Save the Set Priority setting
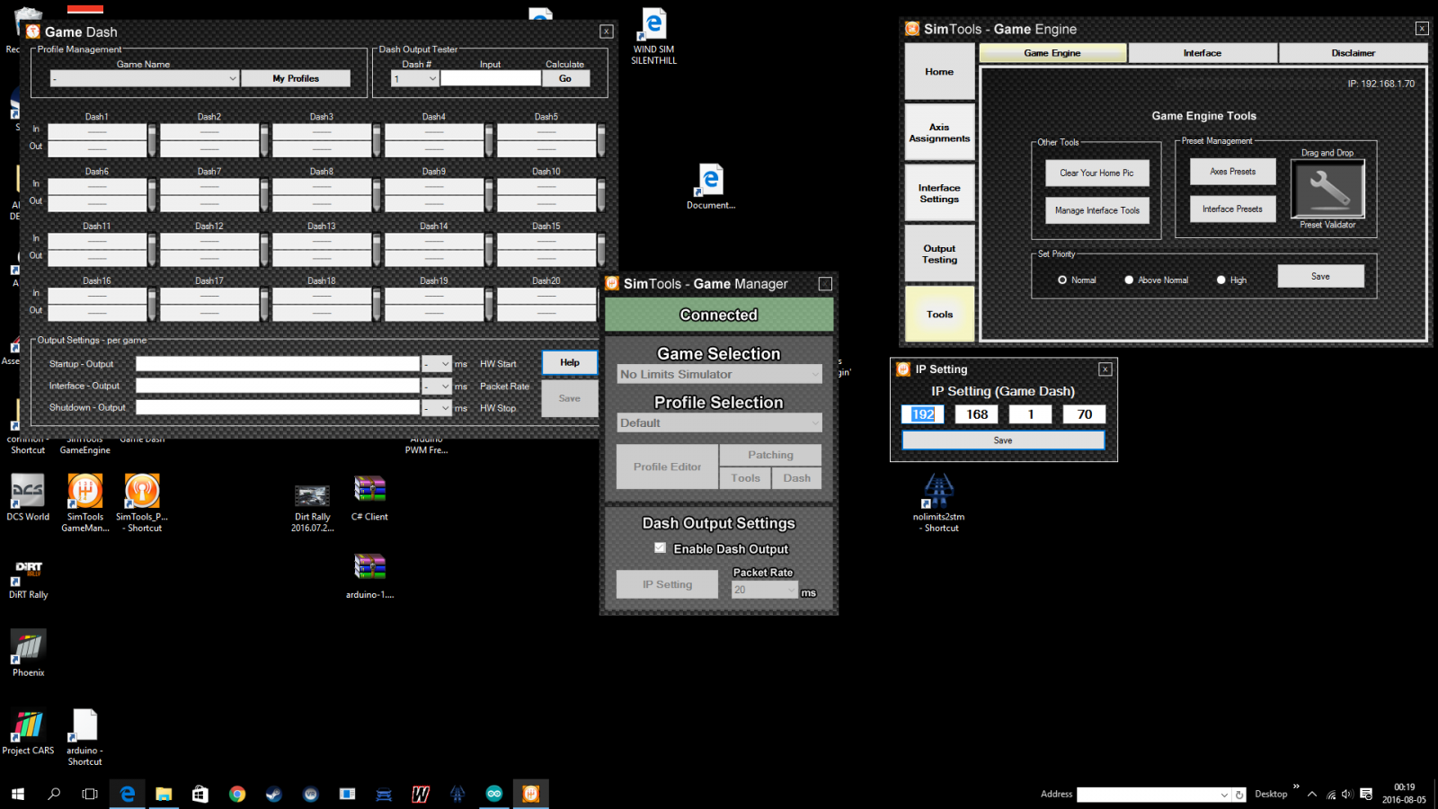Image resolution: width=1438 pixels, height=809 pixels. coord(1320,276)
